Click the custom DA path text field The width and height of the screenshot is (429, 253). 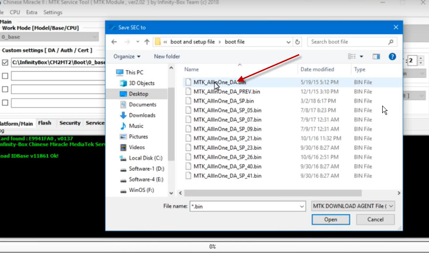point(58,62)
